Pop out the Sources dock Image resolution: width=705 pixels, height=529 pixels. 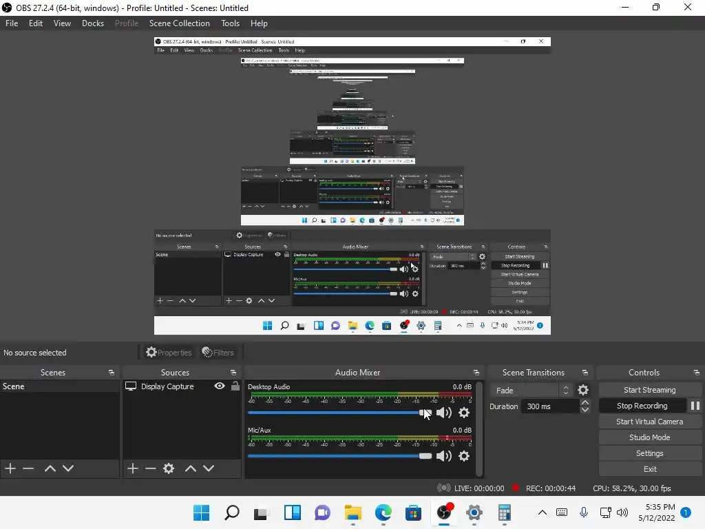click(x=233, y=373)
